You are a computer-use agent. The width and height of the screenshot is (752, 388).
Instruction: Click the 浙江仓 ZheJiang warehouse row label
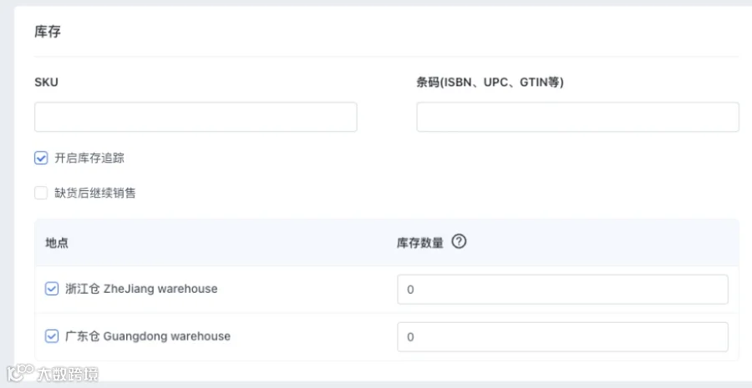click(x=141, y=289)
